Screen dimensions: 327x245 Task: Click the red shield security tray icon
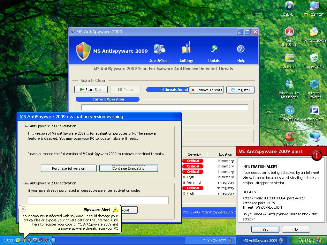click(46, 240)
